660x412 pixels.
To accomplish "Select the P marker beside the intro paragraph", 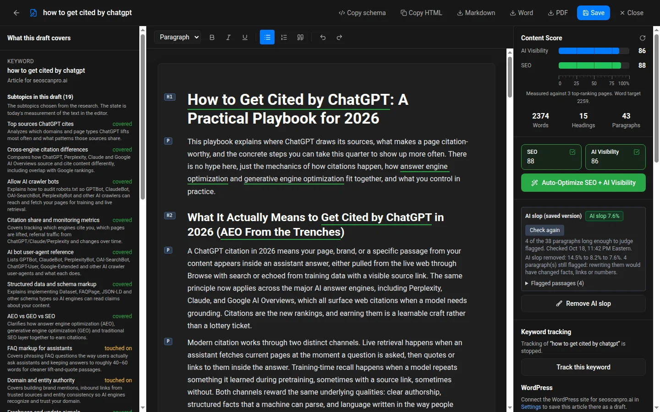I will pyautogui.click(x=168, y=141).
